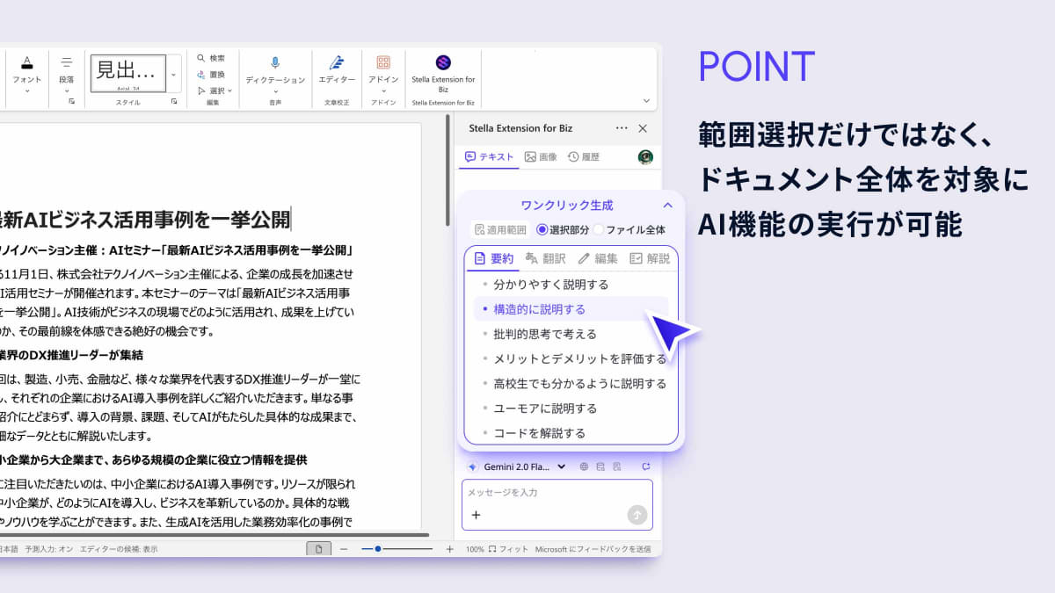This screenshot has height=593, width=1055.
Task: Click the document icon left of new chat
Action: coord(617,466)
